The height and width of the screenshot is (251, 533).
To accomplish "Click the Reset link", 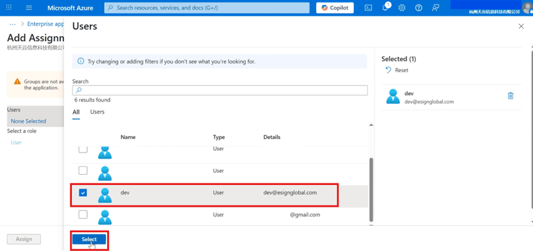I will pyautogui.click(x=402, y=70).
